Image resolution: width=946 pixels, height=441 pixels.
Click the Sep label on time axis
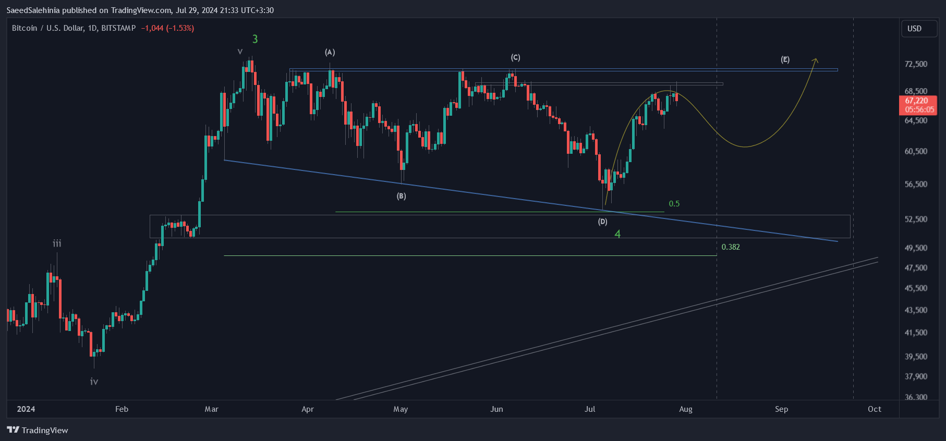tap(781, 409)
